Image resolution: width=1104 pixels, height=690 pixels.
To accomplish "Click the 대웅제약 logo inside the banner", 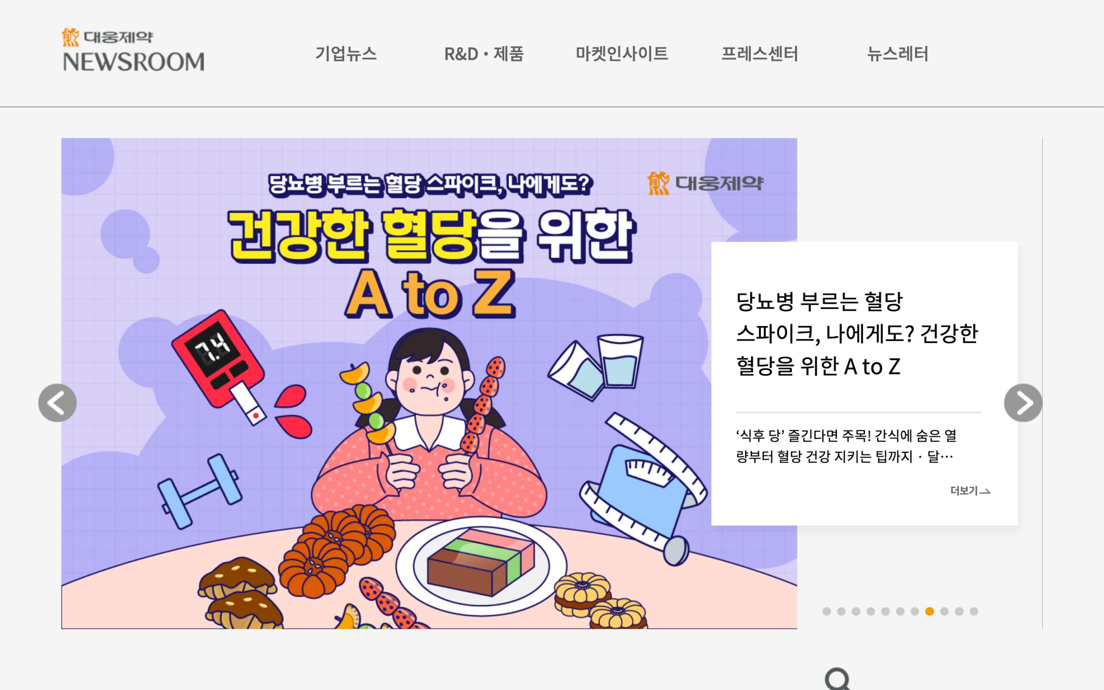I will point(705,183).
